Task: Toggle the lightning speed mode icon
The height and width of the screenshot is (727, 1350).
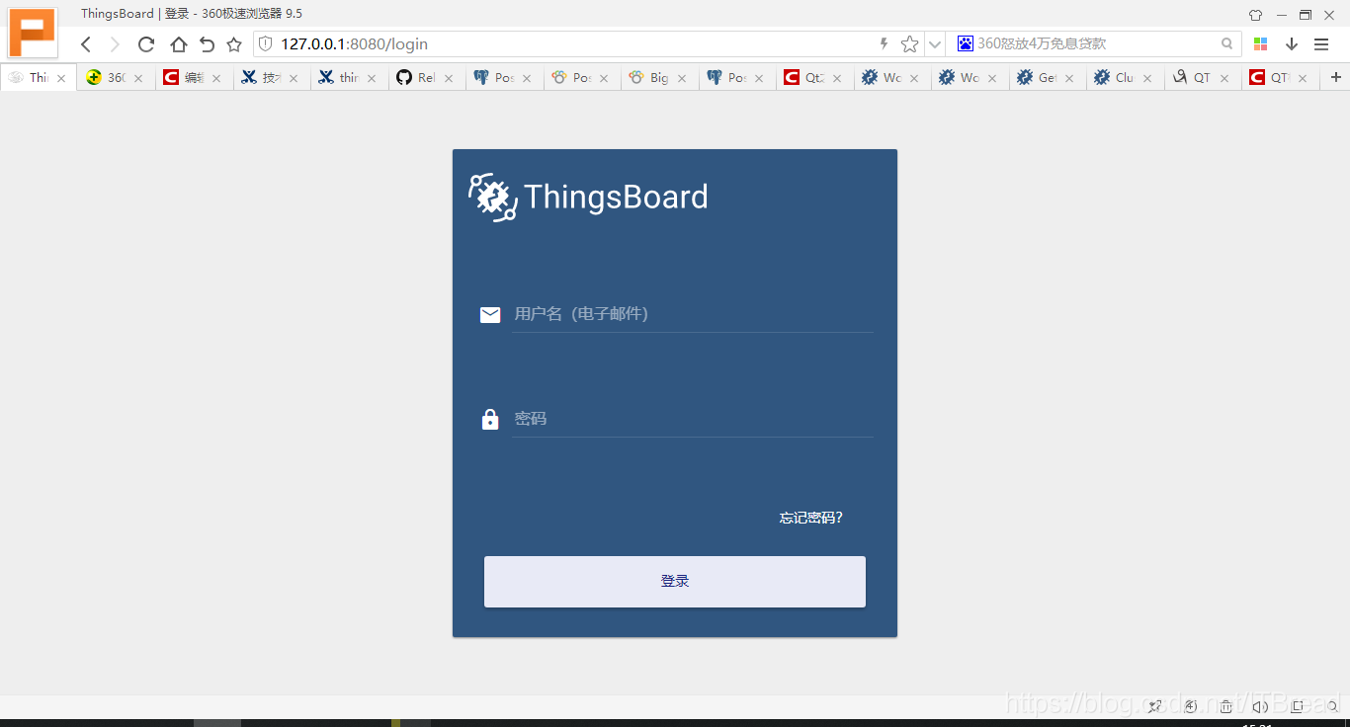Action: tap(884, 43)
